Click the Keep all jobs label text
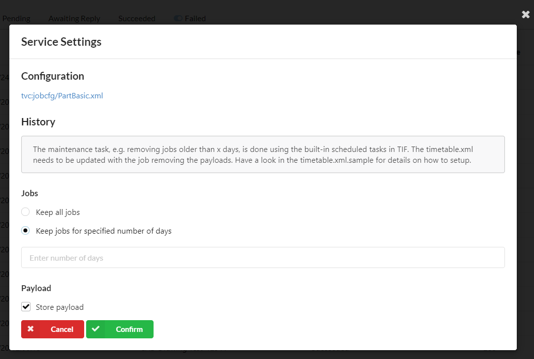The width and height of the screenshot is (534, 359). (58, 212)
